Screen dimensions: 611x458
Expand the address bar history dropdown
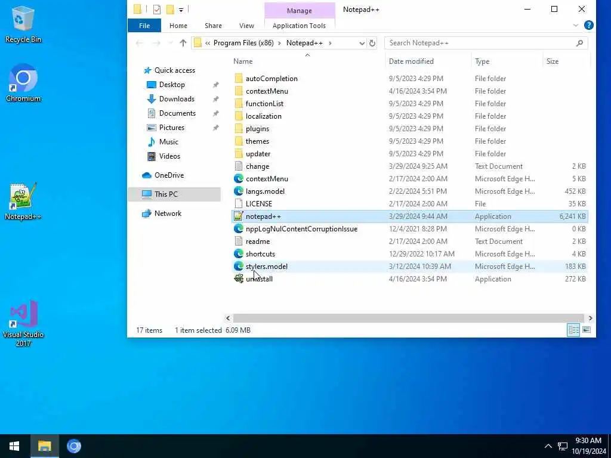tap(362, 43)
